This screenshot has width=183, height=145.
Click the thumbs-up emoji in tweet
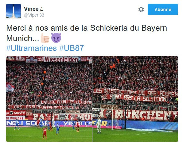click(45, 38)
